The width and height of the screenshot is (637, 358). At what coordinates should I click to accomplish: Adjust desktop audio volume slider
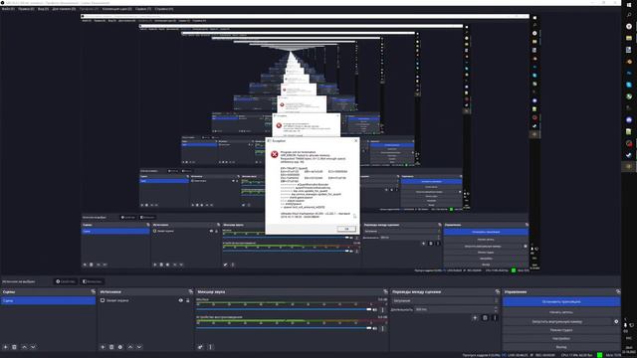pos(284,328)
